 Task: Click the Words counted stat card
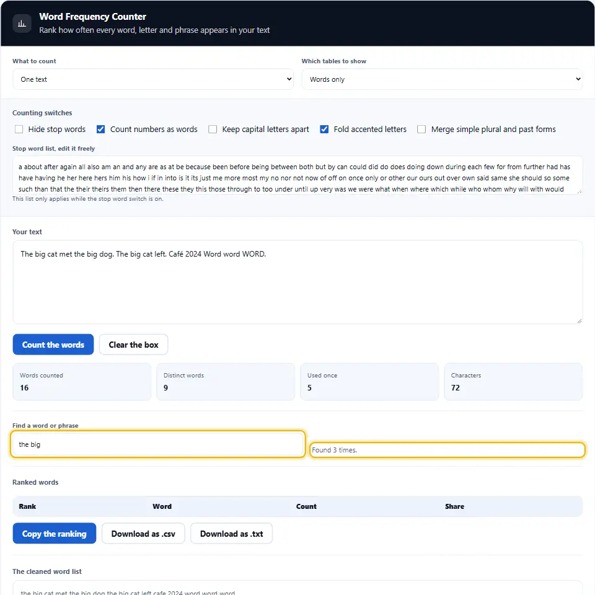82,382
